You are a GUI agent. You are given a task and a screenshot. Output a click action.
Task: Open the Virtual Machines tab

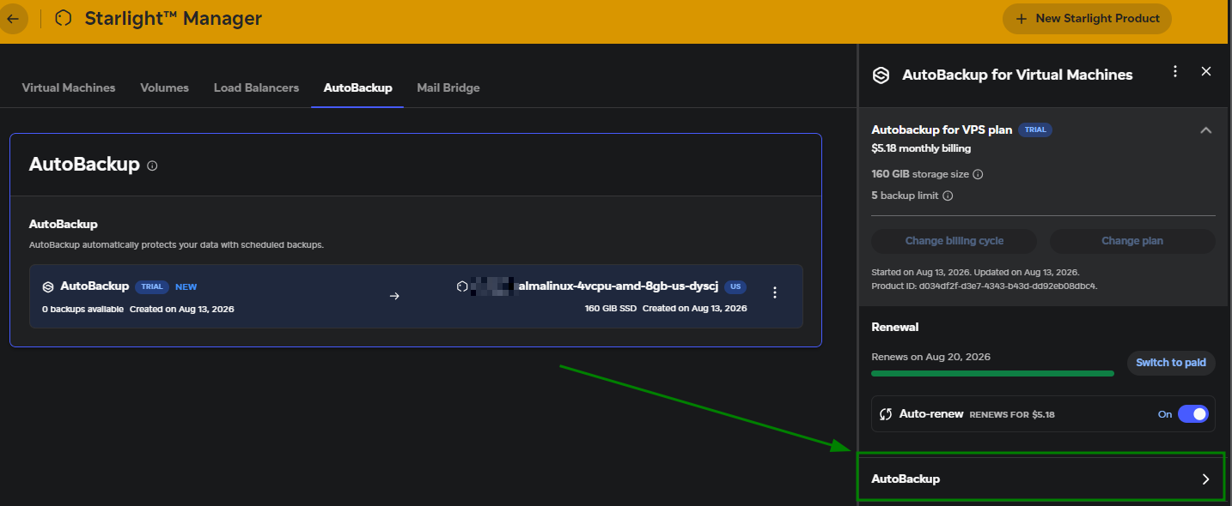[69, 87]
